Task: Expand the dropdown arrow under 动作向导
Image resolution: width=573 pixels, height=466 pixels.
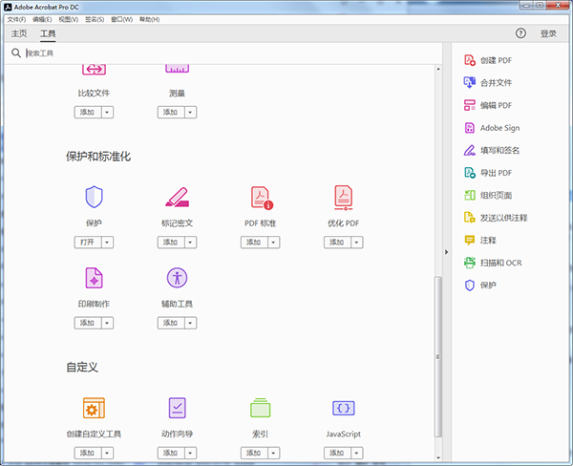Action: 190,454
